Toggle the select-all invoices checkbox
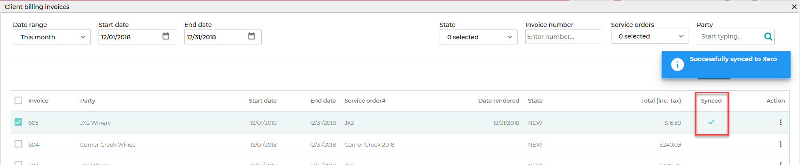Image resolution: width=800 pixels, height=165 pixels. [x=18, y=100]
